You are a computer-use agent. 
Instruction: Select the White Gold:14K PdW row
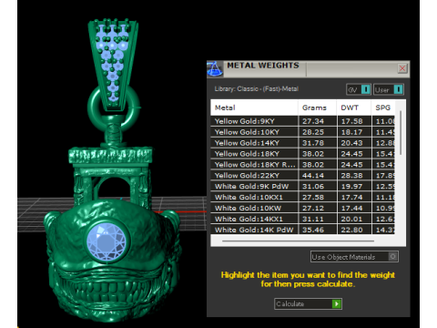[x=302, y=230]
